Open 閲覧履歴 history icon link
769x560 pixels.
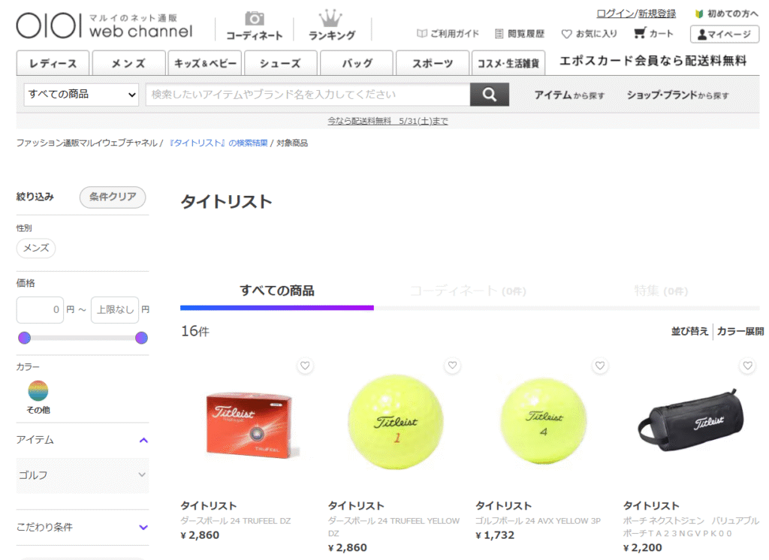coord(520,33)
